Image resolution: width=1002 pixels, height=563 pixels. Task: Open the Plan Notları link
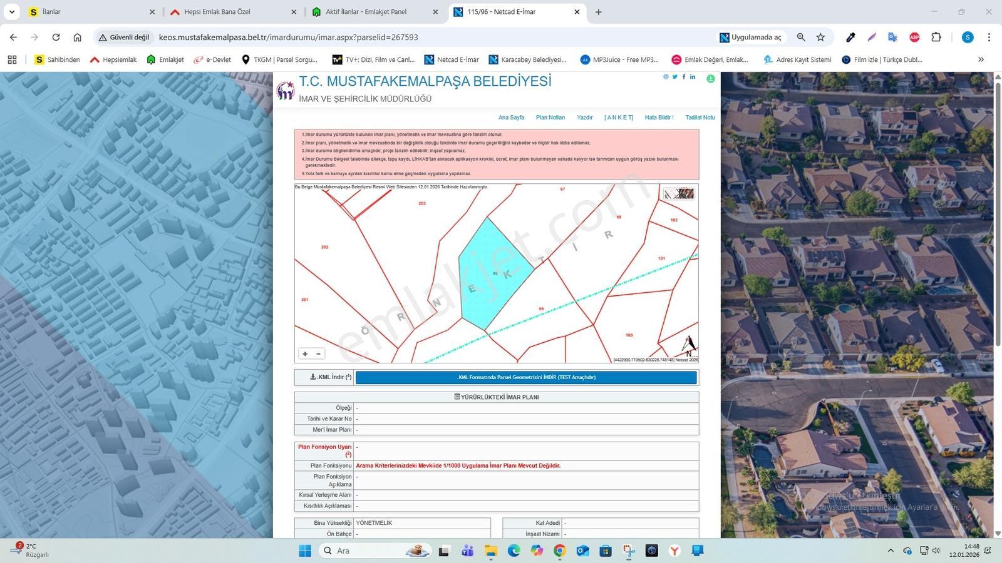pyautogui.click(x=550, y=118)
